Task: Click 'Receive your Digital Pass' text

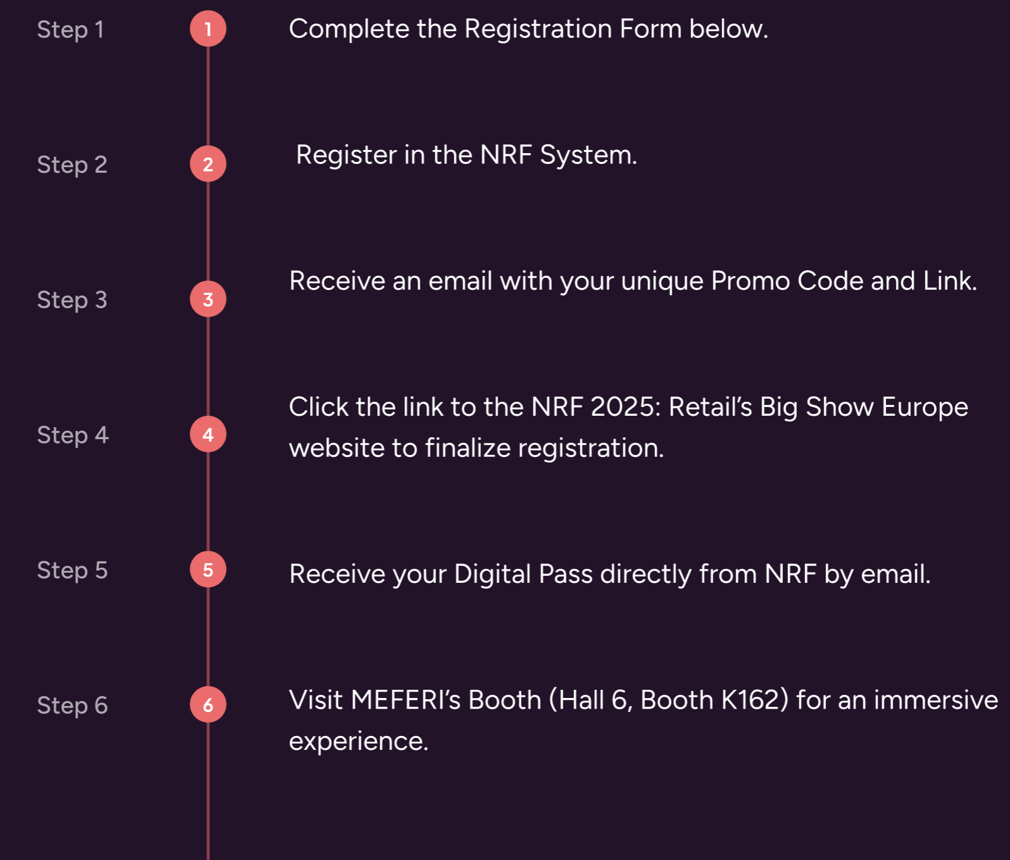Action: pyautogui.click(x=441, y=575)
